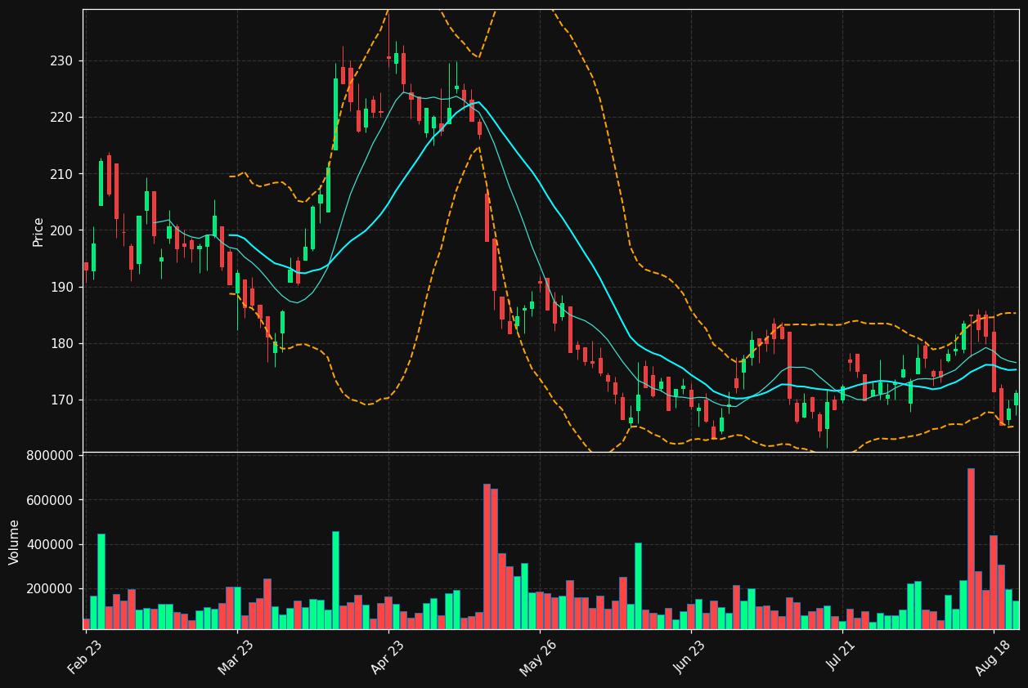Image resolution: width=1028 pixels, height=688 pixels.
Task: Click the 200000 volume axis label
Action: pyautogui.click(x=50, y=589)
